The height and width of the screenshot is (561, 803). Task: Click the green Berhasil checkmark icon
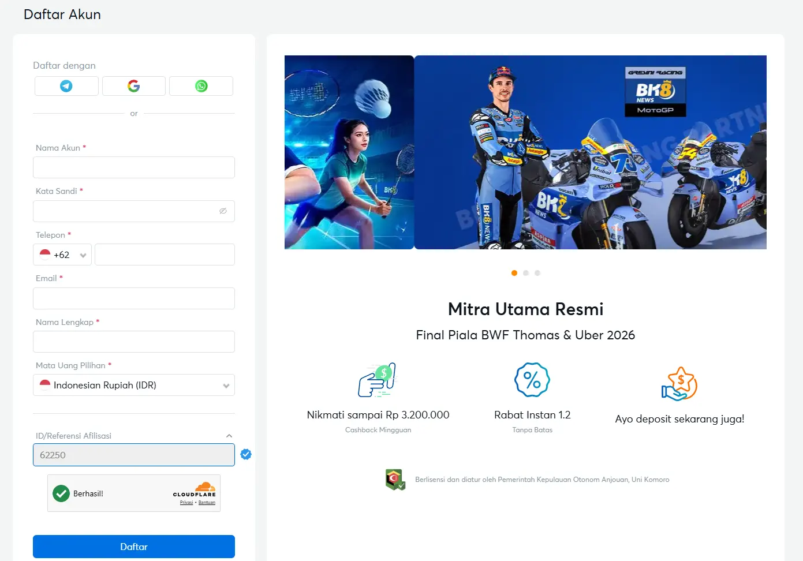click(x=61, y=493)
